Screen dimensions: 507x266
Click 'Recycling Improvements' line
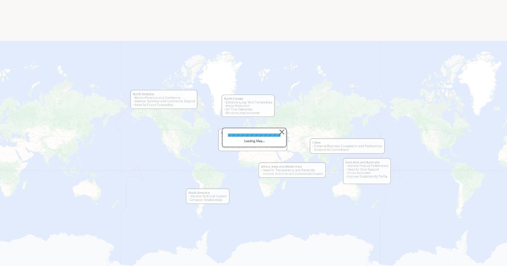[x=242, y=113]
